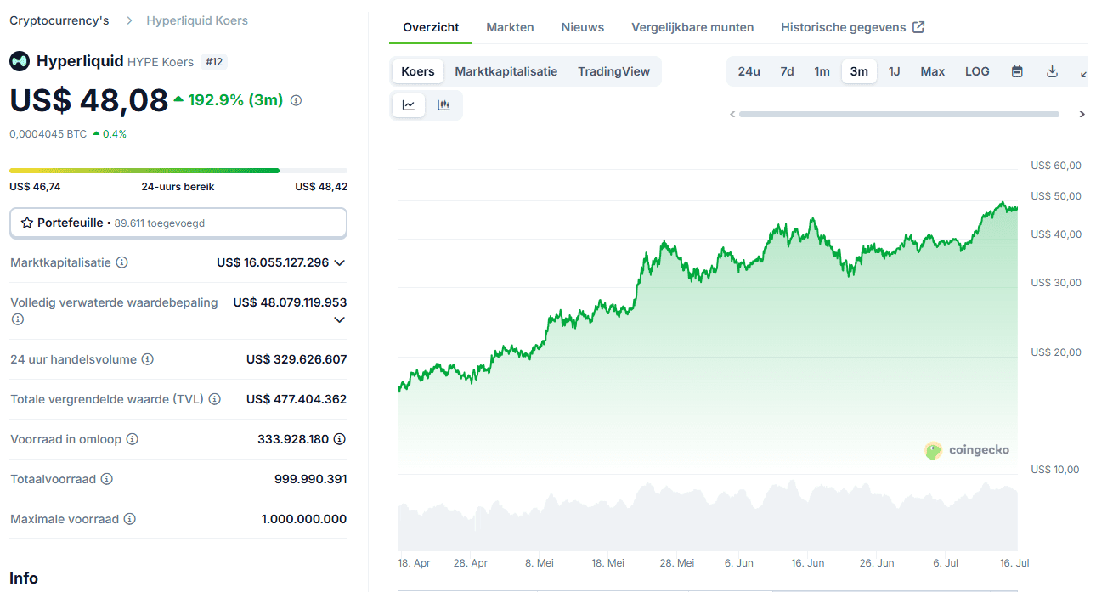Image resolution: width=1096 pixels, height=592 pixels.
Task: Show info for Totaalvoorraad
Action: pos(106,479)
